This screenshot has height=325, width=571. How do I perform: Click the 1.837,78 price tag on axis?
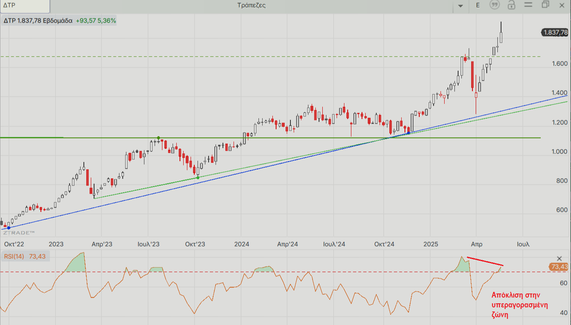pyautogui.click(x=555, y=33)
